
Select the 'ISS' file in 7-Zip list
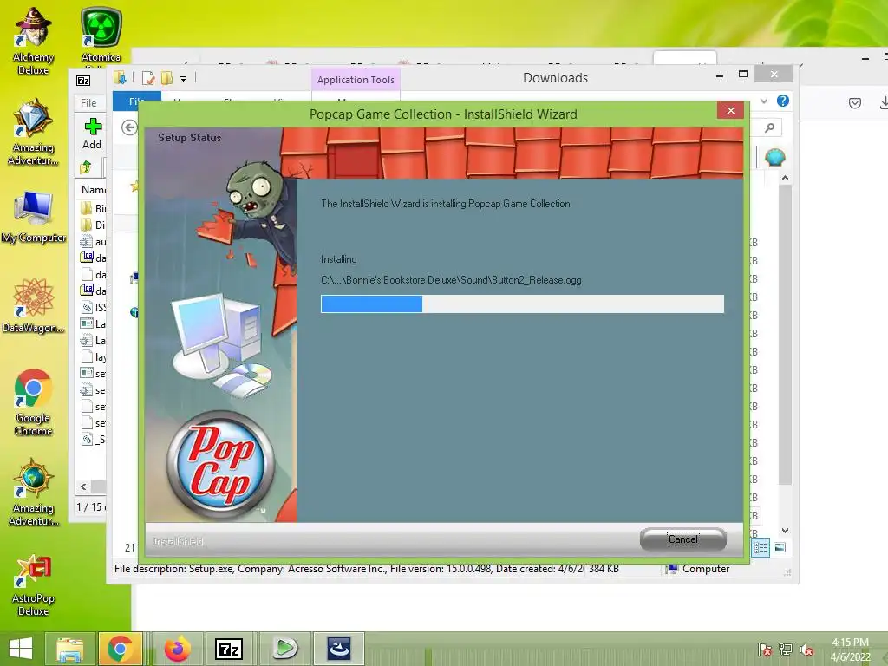pos(94,308)
